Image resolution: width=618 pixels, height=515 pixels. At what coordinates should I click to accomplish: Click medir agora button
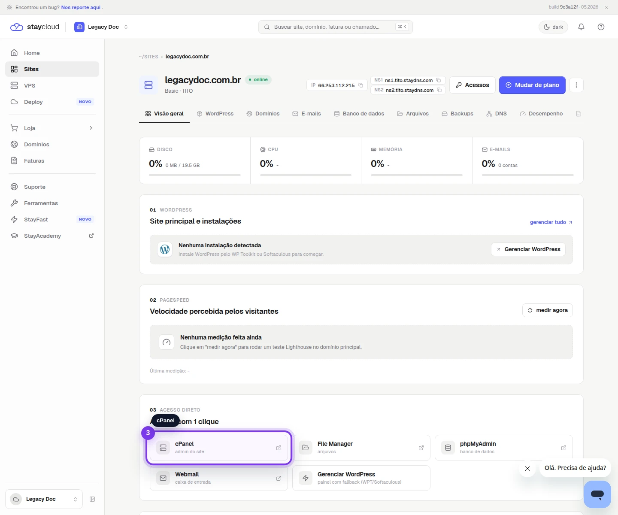pyautogui.click(x=548, y=310)
